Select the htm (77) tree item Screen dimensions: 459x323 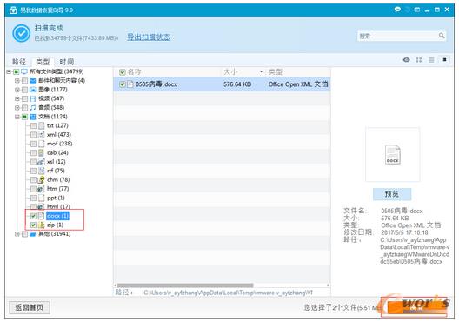point(57,189)
